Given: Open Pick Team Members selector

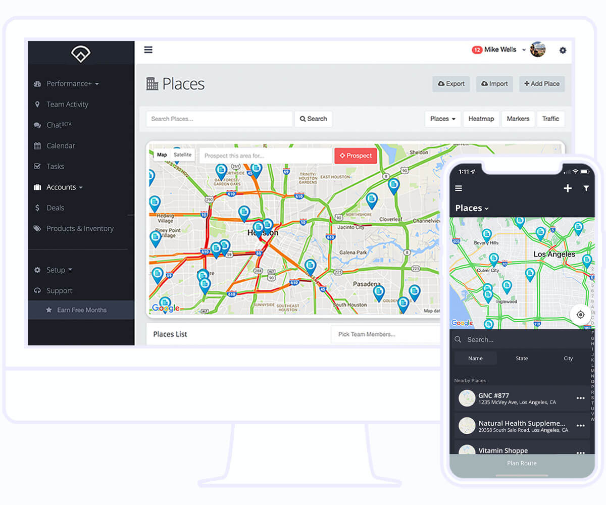Looking at the screenshot, I should coord(385,334).
